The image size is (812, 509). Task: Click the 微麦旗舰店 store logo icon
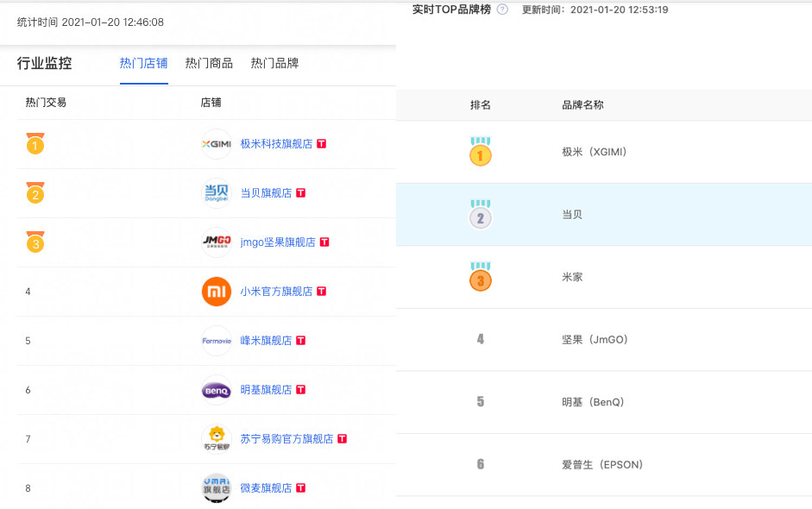coord(216,488)
